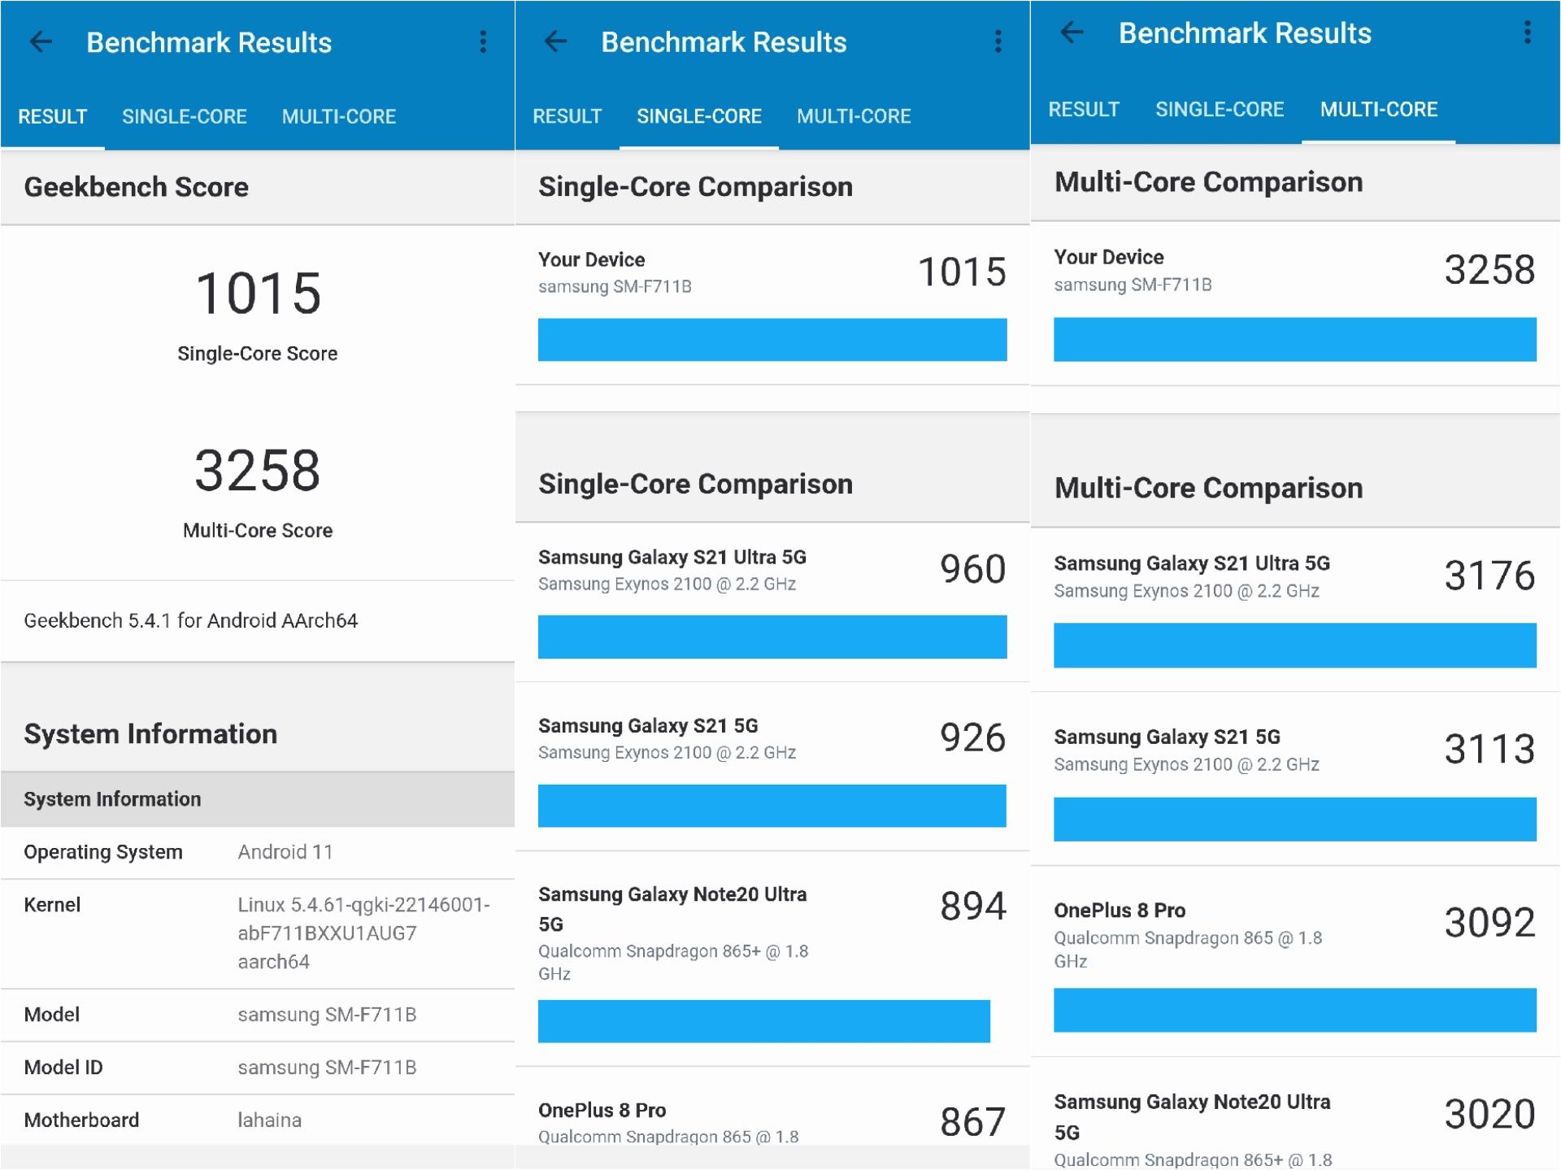Image resolution: width=1561 pixels, height=1170 pixels.
Task: Tap back arrow in middle single-core panel
Action: coord(555,41)
